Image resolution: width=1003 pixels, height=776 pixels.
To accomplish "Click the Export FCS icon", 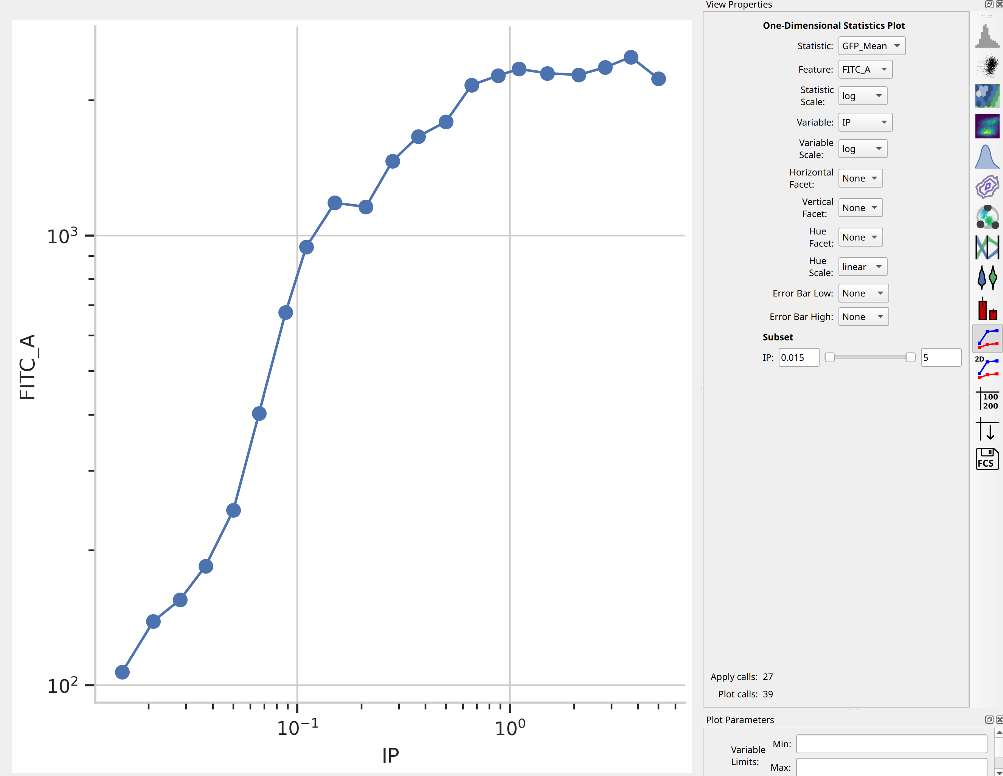I will click(x=987, y=459).
